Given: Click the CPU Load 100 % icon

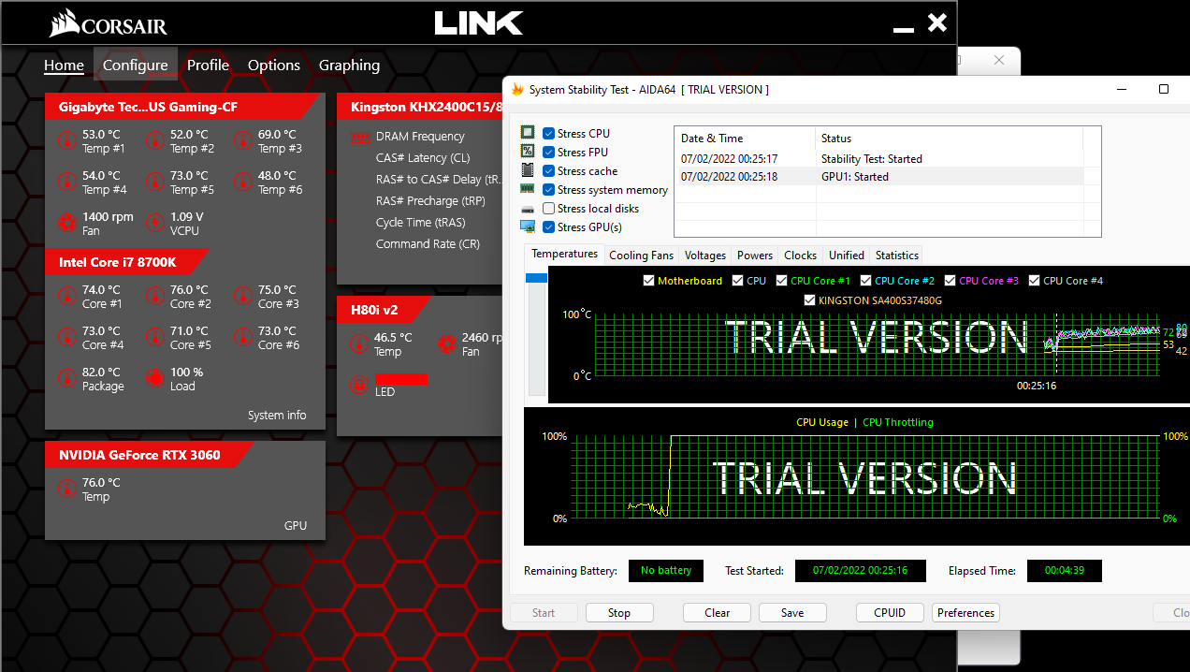Looking at the screenshot, I should [x=155, y=378].
